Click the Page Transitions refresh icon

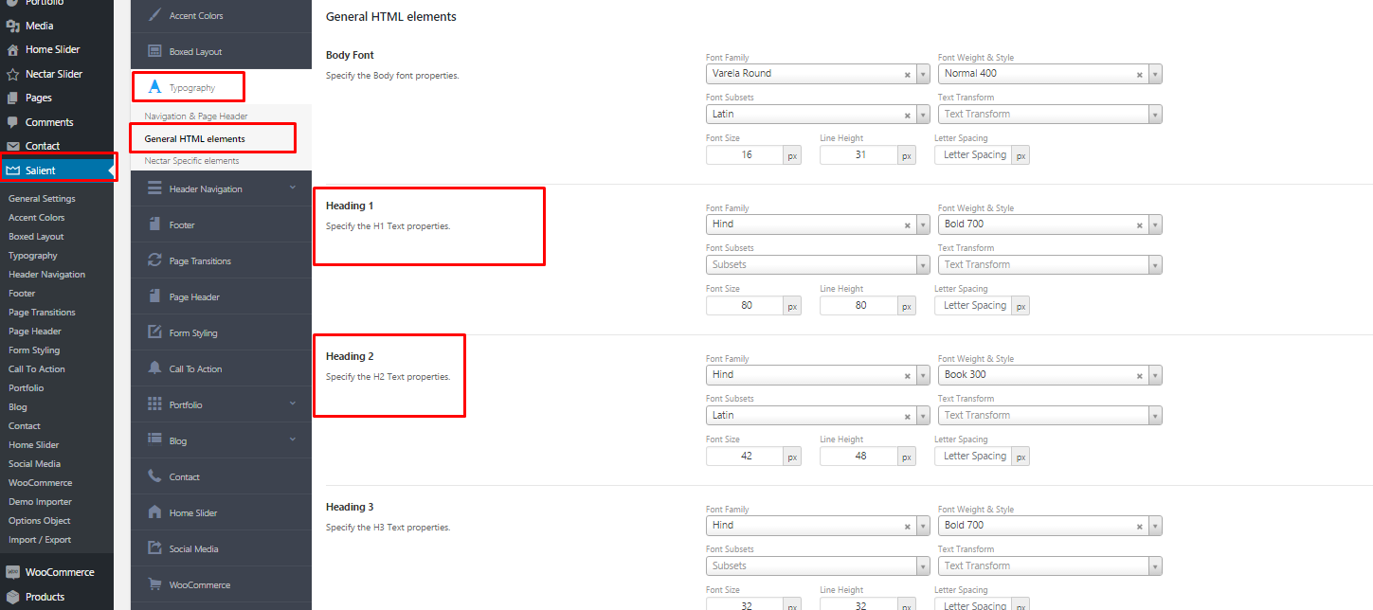tap(154, 260)
